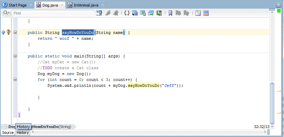Click the grayed Next Bookmark down-arrow icon
The image size is (284, 137).
179,13
